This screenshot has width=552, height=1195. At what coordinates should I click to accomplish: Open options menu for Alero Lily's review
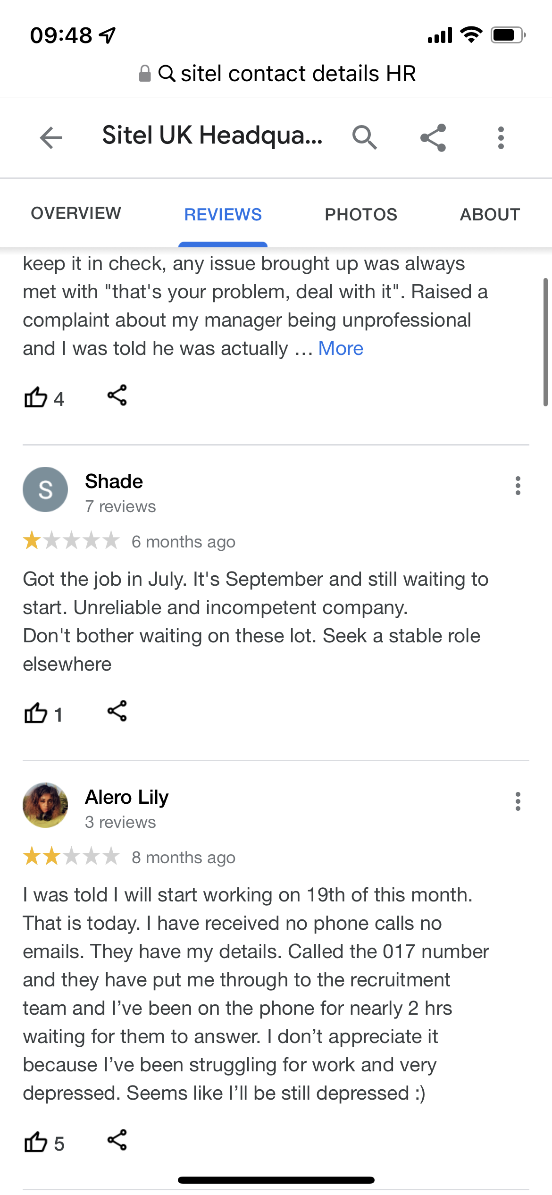[518, 801]
